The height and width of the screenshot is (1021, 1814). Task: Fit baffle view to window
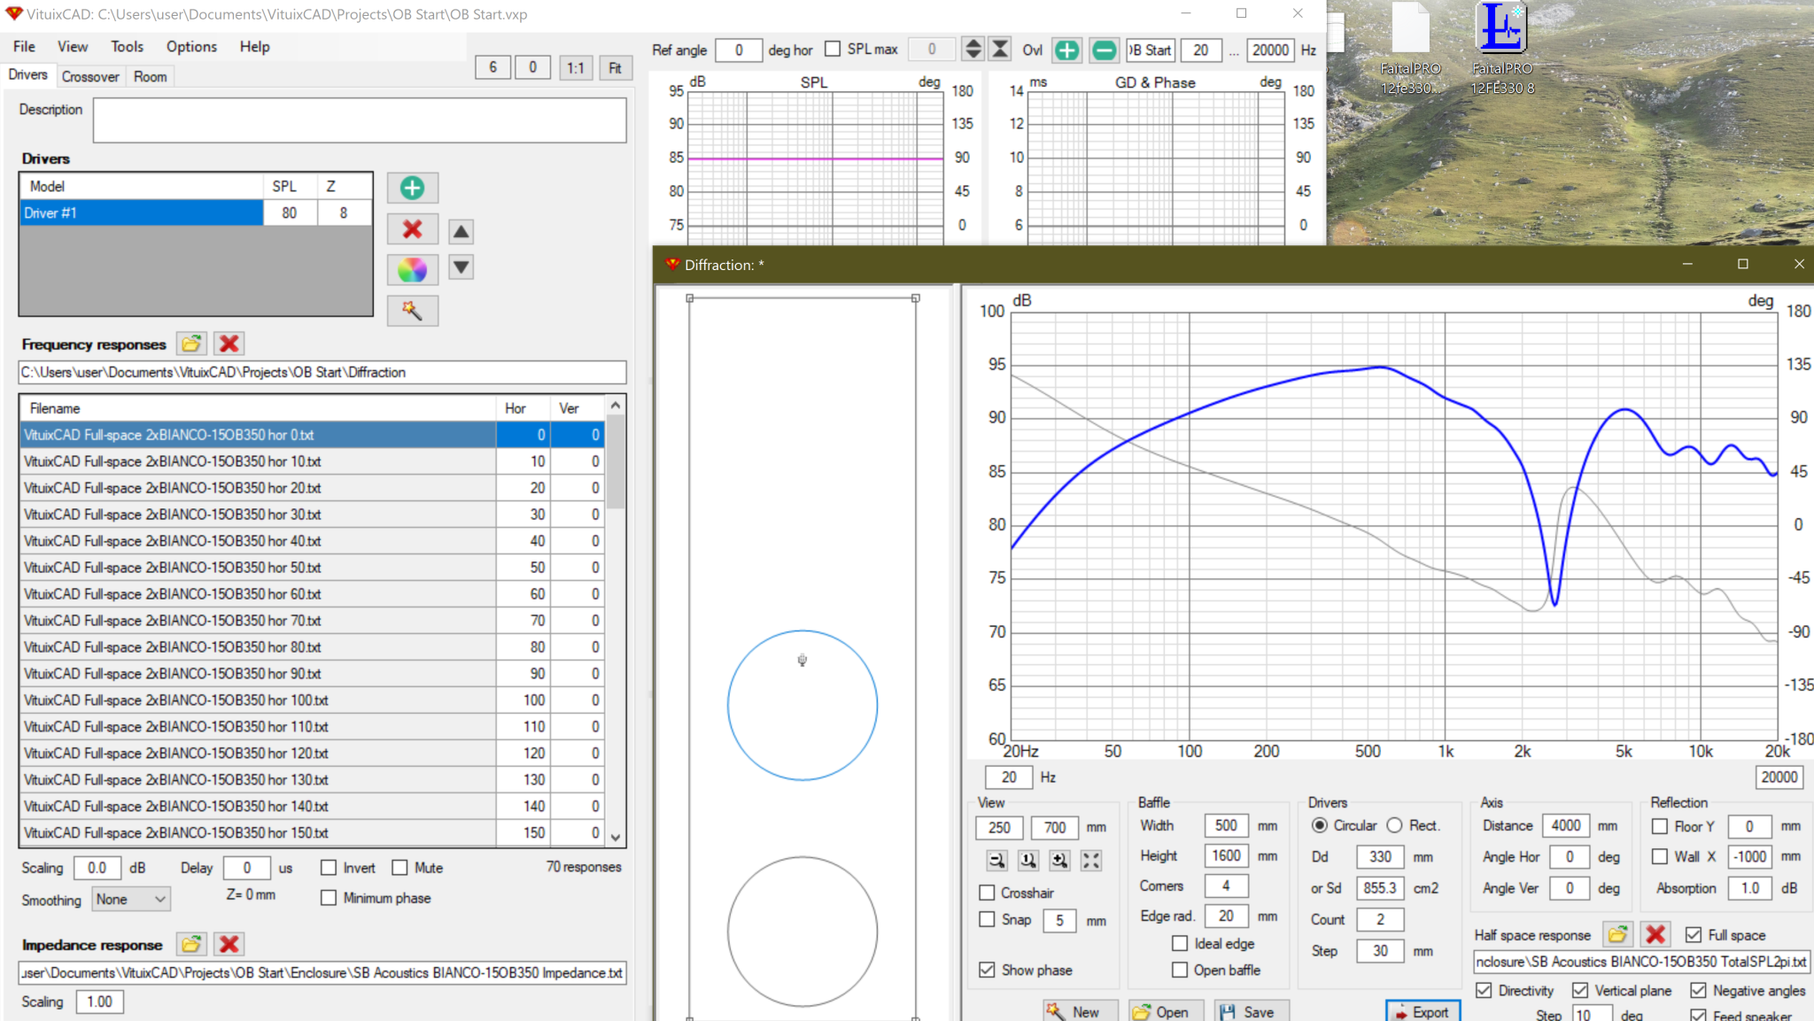1091,860
